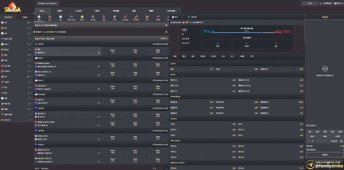Screen dimensions: 344x170
Task: Click the match detail panel vertical scrollbar
Action: [x=304, y=29]
